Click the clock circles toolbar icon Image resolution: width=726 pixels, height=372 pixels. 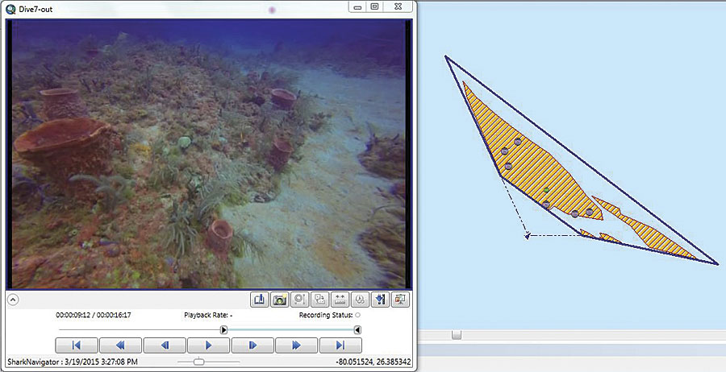361,300
